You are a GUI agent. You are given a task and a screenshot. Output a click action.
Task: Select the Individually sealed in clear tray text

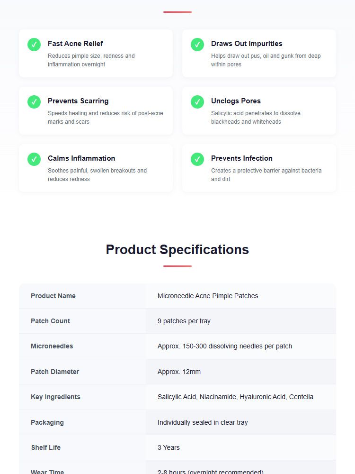(x=203, y=423)
